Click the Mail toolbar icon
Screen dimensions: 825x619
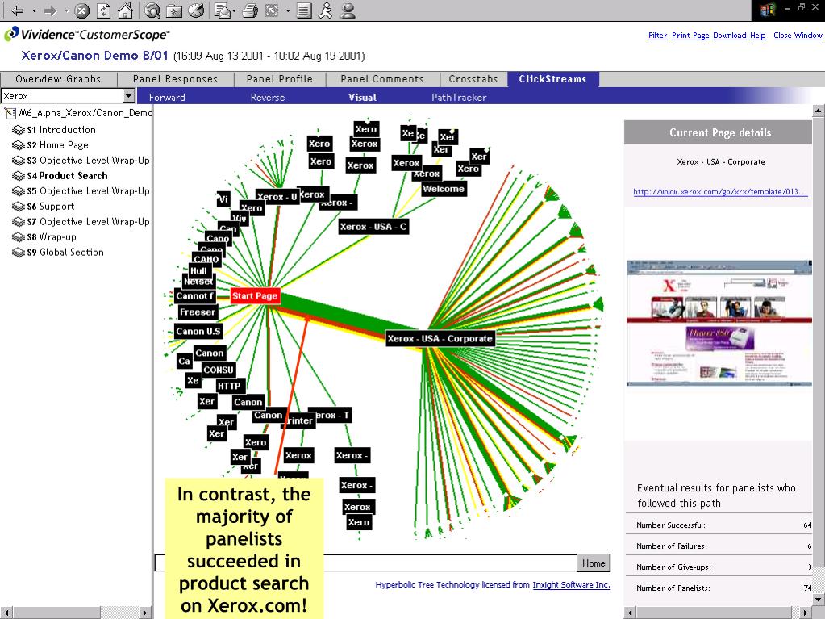(x=223, y=10)
